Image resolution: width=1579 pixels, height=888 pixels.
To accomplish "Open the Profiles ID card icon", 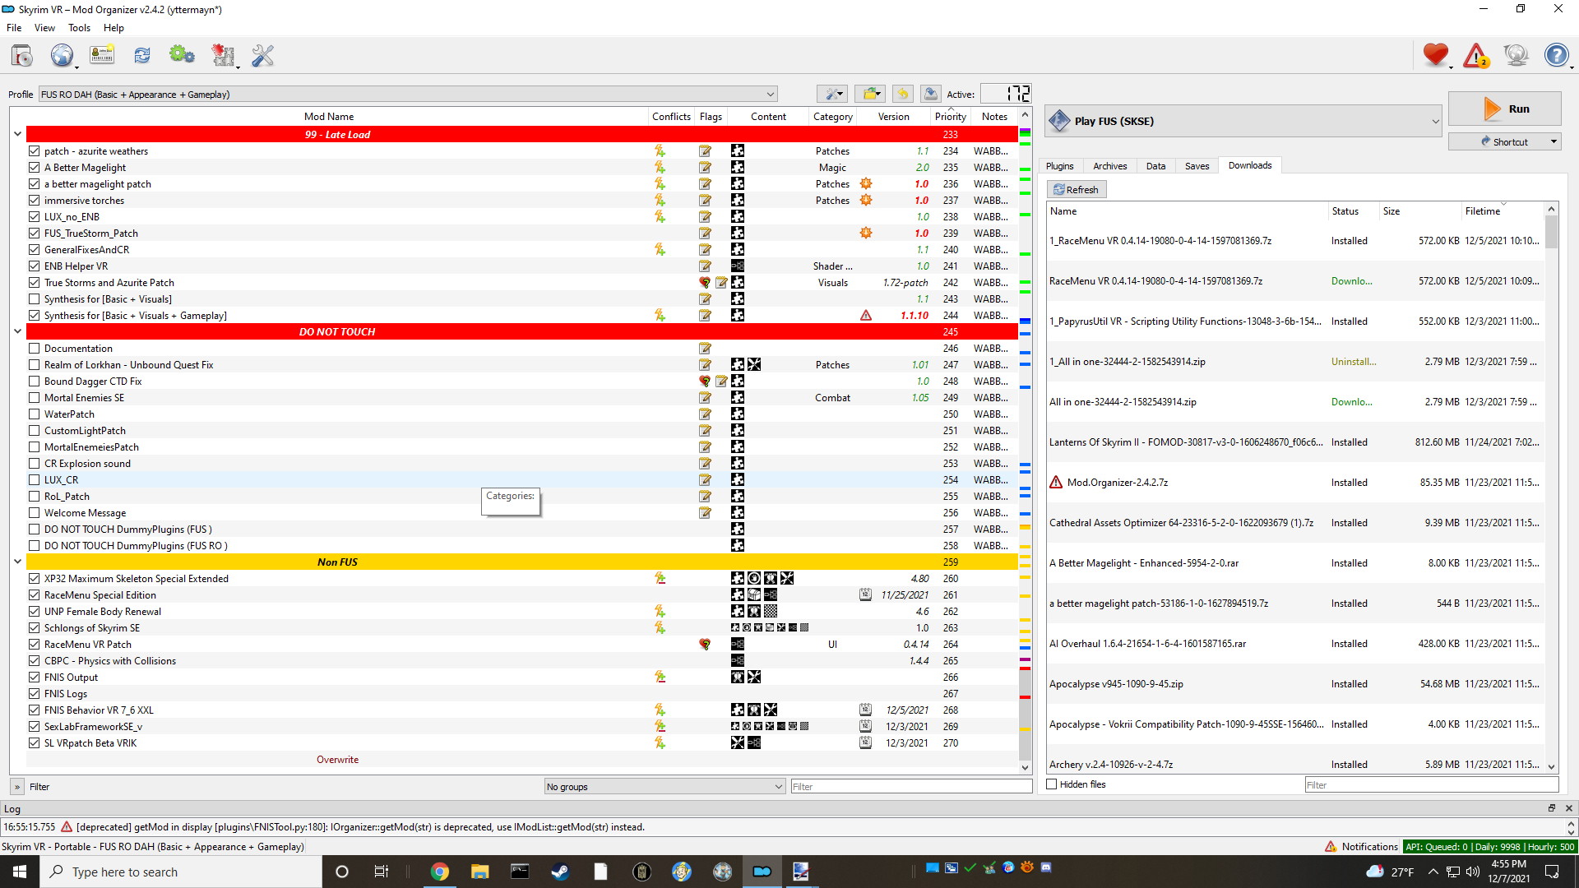I will pyautogui.click(x=102, y=56).
